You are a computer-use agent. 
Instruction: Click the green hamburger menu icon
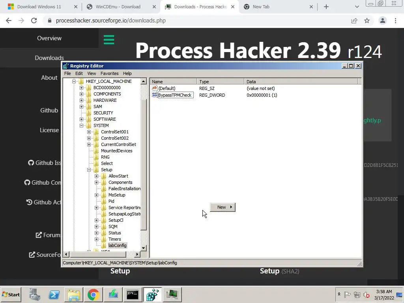[x=109, y=39]
